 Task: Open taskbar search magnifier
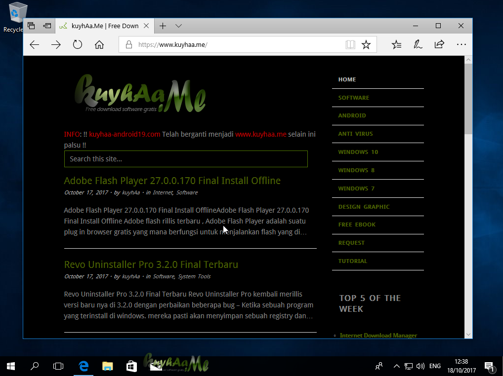[x=35, y=366]
